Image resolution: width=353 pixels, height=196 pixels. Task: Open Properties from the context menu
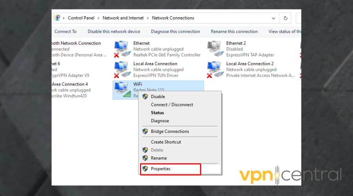(161, 169)
